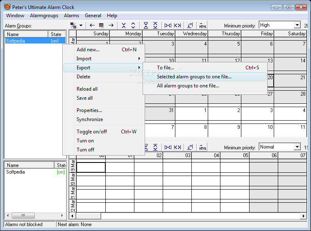Click the expand rows vertically icon

point(133,25)
